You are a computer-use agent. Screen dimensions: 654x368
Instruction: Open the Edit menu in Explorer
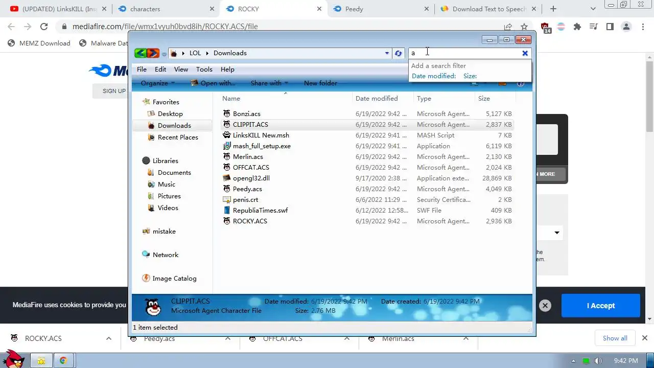(x=160, y=69)
